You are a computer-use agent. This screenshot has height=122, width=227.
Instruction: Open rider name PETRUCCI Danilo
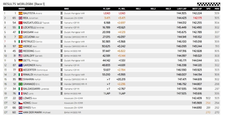[x=33, y=42]
